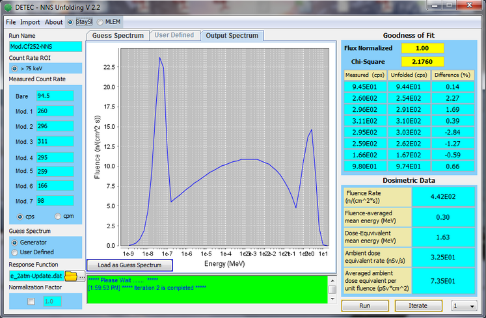The height and width of the screenshot is (318, 486).
Task: Click the fluence-averaged mean energy value 0.30
Action: pos(443,217)
